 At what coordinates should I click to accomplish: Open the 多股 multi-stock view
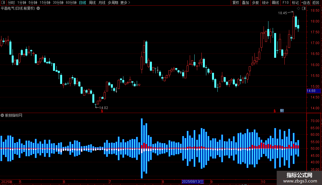(255, 3)
